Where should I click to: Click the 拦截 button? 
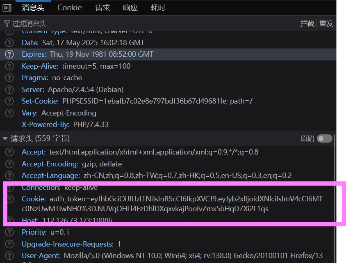(307, 23)
